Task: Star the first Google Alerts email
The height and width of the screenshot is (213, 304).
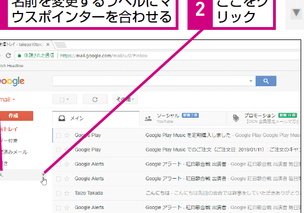Action: [67, 164]
